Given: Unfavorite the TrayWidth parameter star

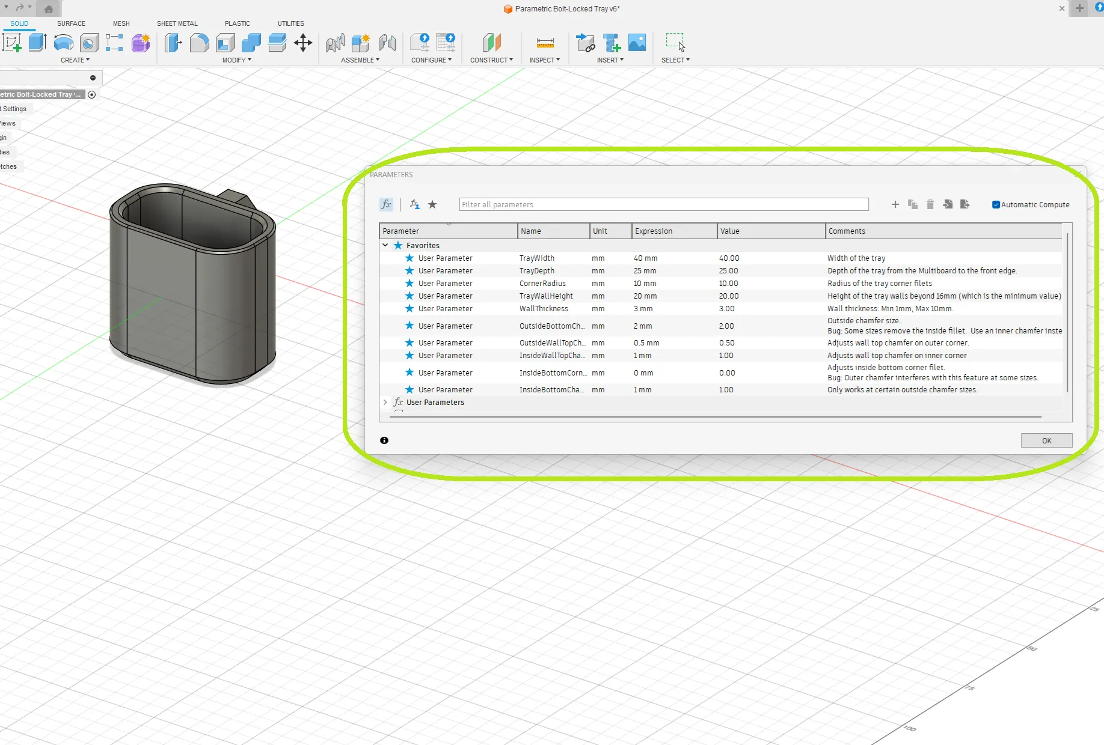Looking at the screenshot, I should click(409, 258).
